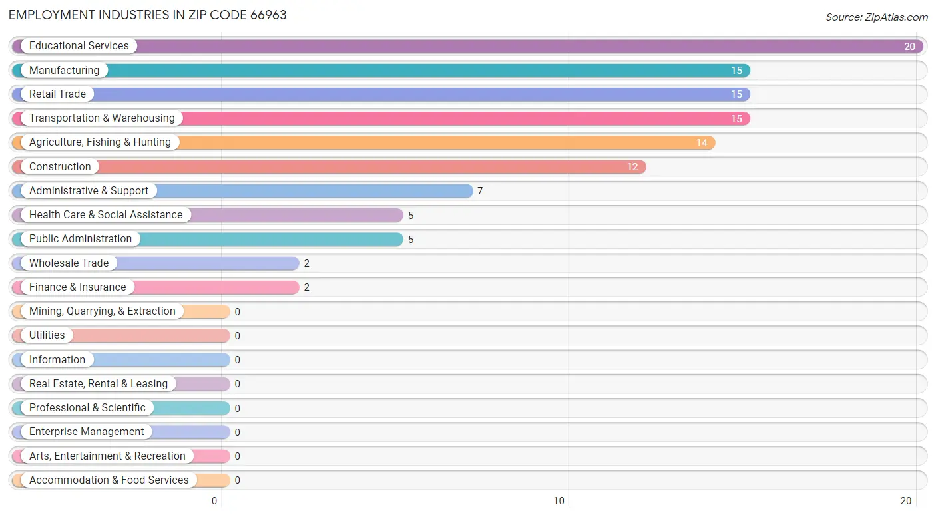Select the Finance & Insurance label
This screenshot has width=936, height=517.
pyautogui.click(x=77, y=287)
